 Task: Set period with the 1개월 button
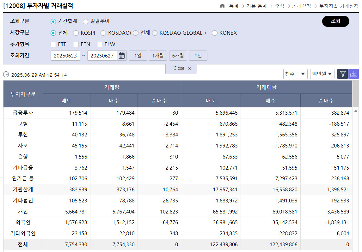[158, 56]
